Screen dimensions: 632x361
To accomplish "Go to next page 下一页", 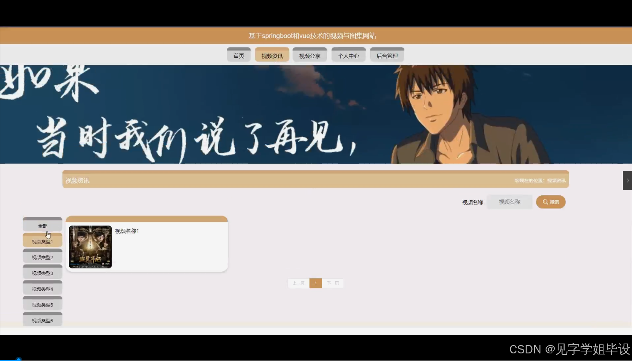I will (x=333, y=283).
